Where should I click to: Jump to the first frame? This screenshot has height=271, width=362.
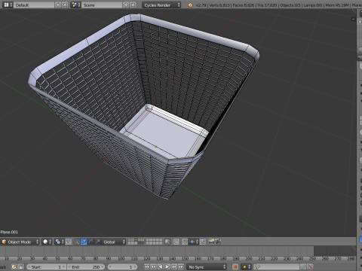pyautogui.click(x=146, y=266)
